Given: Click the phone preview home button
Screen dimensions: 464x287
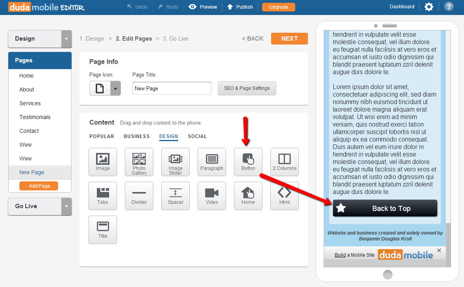Looking at the screenshot, I should 388,275.
